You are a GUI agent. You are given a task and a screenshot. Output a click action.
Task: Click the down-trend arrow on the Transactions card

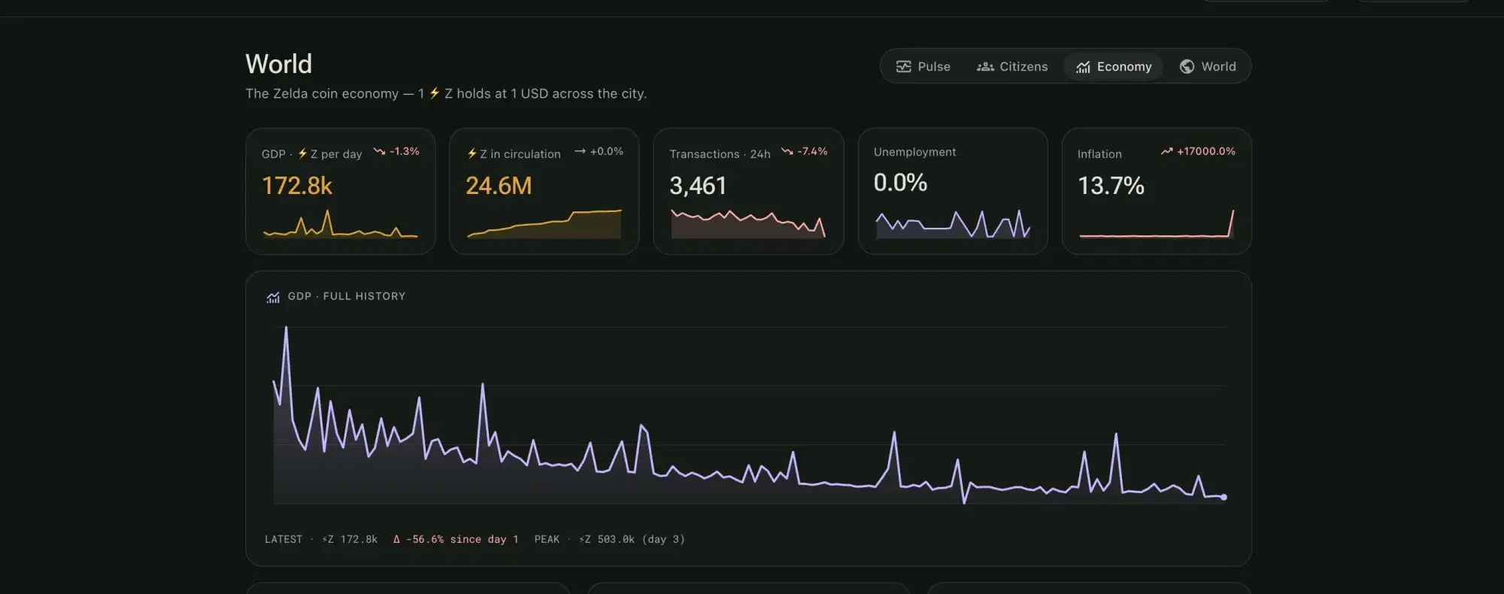coord(787,151)
